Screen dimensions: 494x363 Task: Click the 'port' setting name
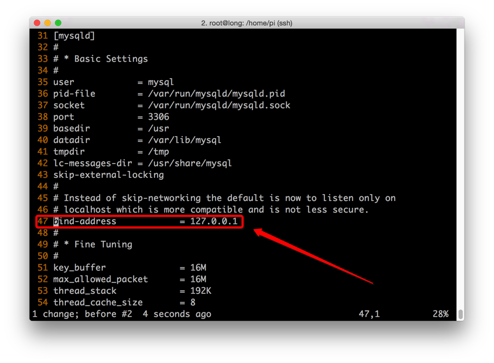tap(64, 117)
